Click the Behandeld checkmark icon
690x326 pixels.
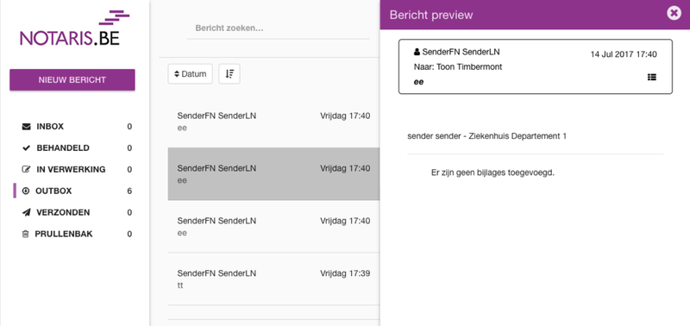(26, 148)
